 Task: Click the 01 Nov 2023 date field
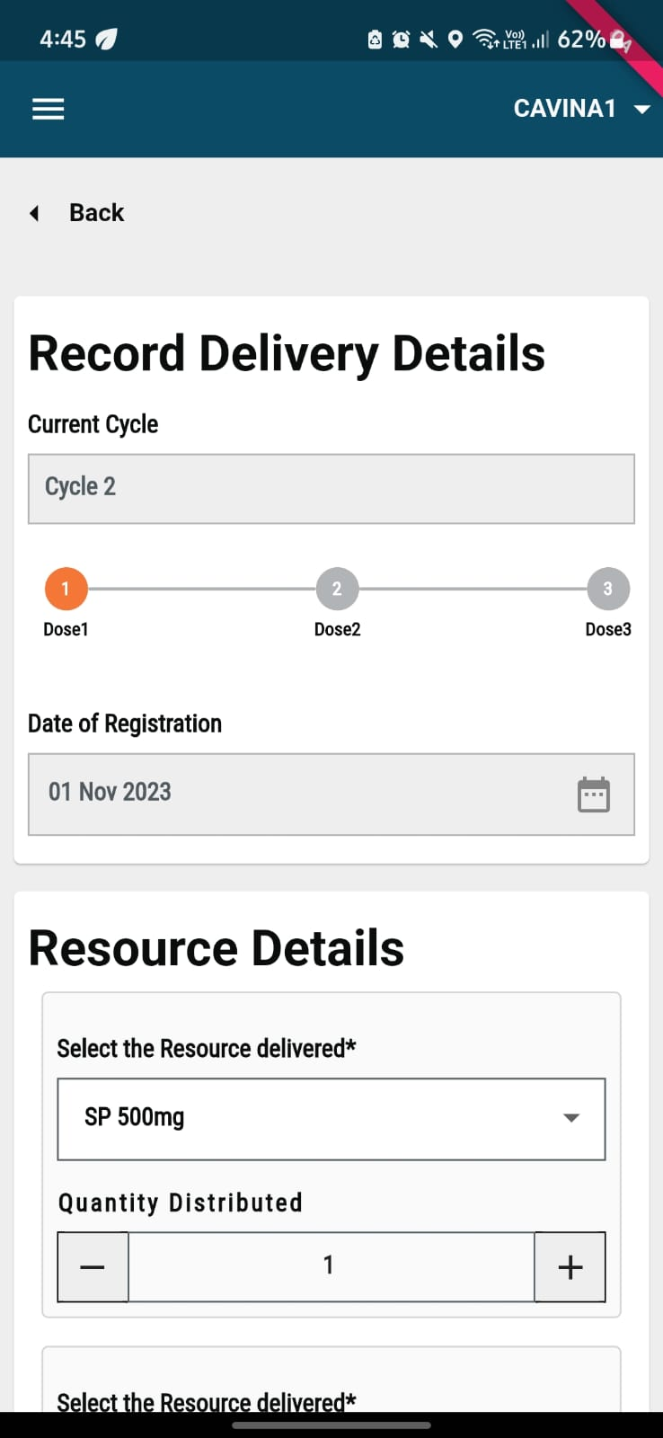coord(296,794)
